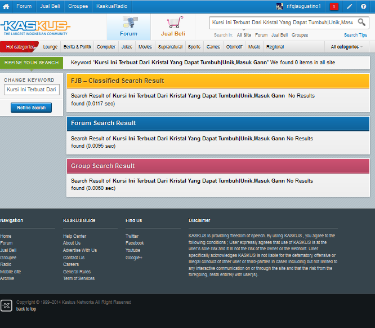
Task: Click the Forum Search Result header
Action: coord(218,123)
